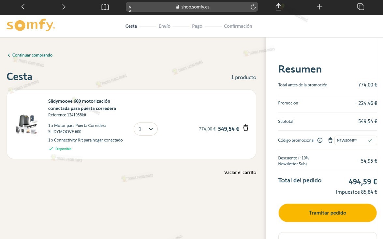Click the Descuento (-10% Newsletter Sub) label
This screenshot has height=239, width=383.
click(x=294, y=161)
